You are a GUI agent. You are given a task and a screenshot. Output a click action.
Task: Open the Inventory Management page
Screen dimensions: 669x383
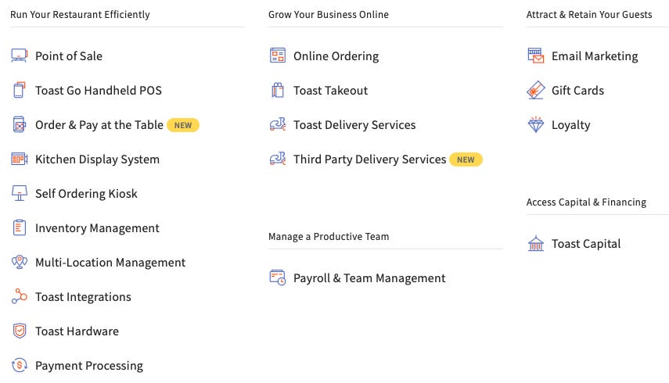[97, 228]
